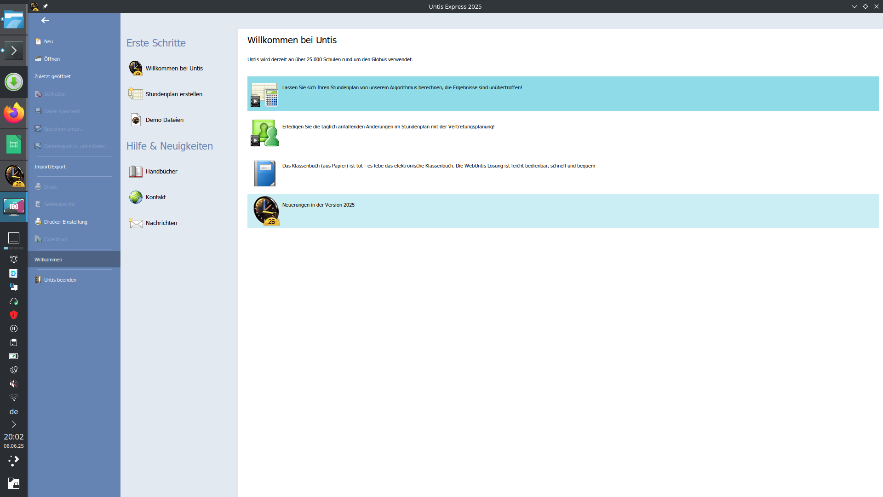
Task: Click the Stundenplan Algorithmus berechnen banner text
Action: point(402,87)
